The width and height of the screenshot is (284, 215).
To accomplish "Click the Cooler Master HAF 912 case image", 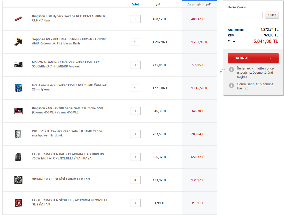I will coord(18,157).
